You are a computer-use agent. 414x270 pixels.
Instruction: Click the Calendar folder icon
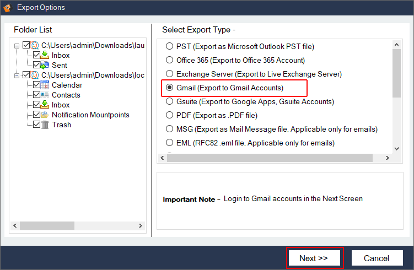[45, 85]
